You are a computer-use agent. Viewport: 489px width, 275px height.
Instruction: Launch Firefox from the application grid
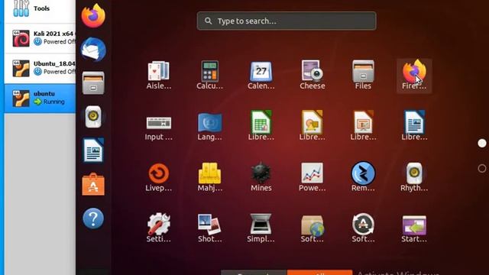(414, 76)
